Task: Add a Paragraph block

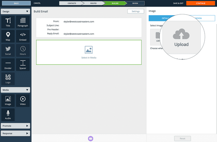Action: [23, 22]
